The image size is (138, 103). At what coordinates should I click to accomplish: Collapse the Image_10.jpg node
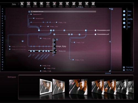click(x=45, y=68)
